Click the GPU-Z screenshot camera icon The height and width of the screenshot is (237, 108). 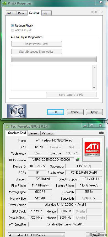(101, 133)
